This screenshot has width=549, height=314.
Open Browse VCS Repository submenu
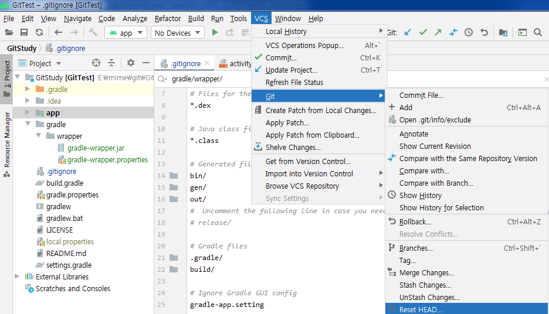coord(319,186)
